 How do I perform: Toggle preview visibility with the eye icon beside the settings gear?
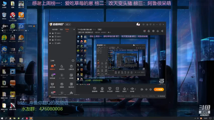tap(146, 89)
